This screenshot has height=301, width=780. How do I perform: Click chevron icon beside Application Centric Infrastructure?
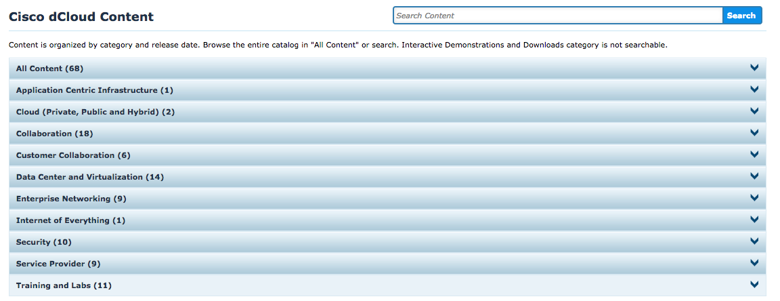pyautogui.click(x=754, y=89)
